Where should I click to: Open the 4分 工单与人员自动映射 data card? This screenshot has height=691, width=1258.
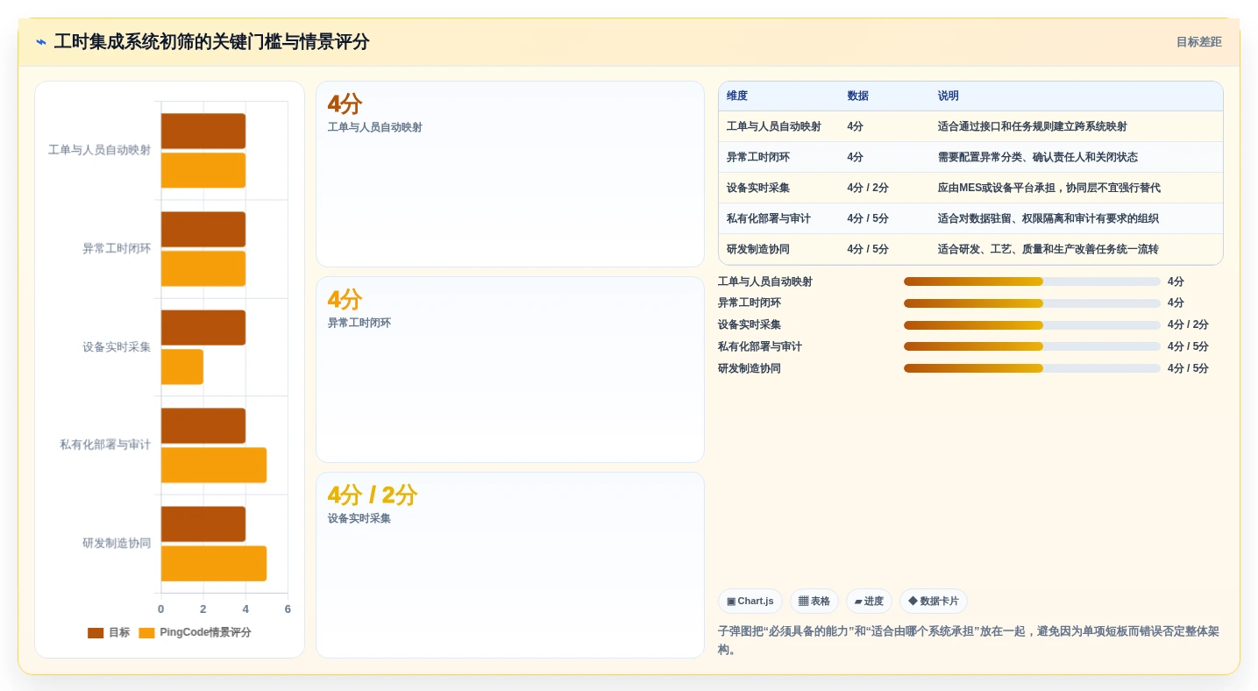click(x=510, y=175)
